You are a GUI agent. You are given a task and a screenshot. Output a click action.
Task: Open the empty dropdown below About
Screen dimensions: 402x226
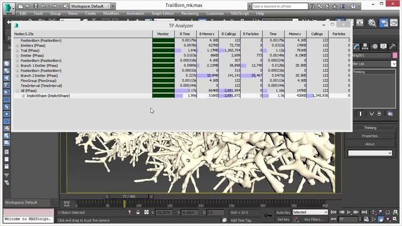370,153
